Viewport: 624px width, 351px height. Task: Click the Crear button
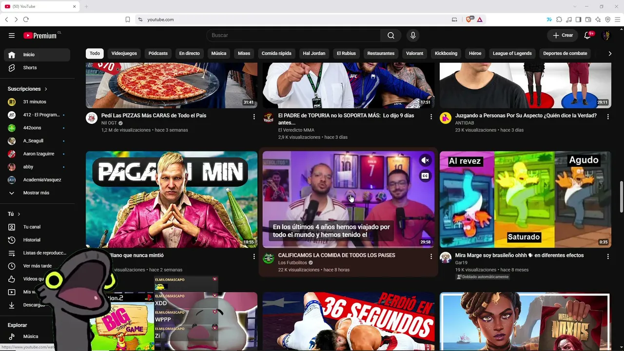(x=563, y=36)
